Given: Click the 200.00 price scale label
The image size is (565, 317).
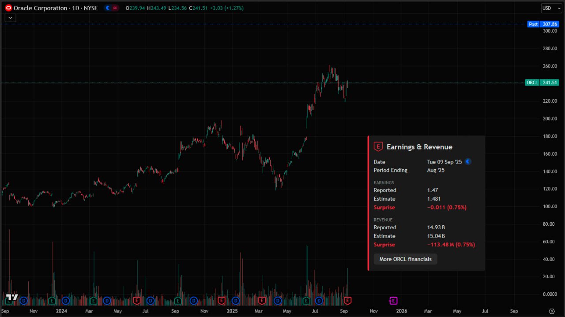Looking at the screenshot, I should tap(550, 119).
